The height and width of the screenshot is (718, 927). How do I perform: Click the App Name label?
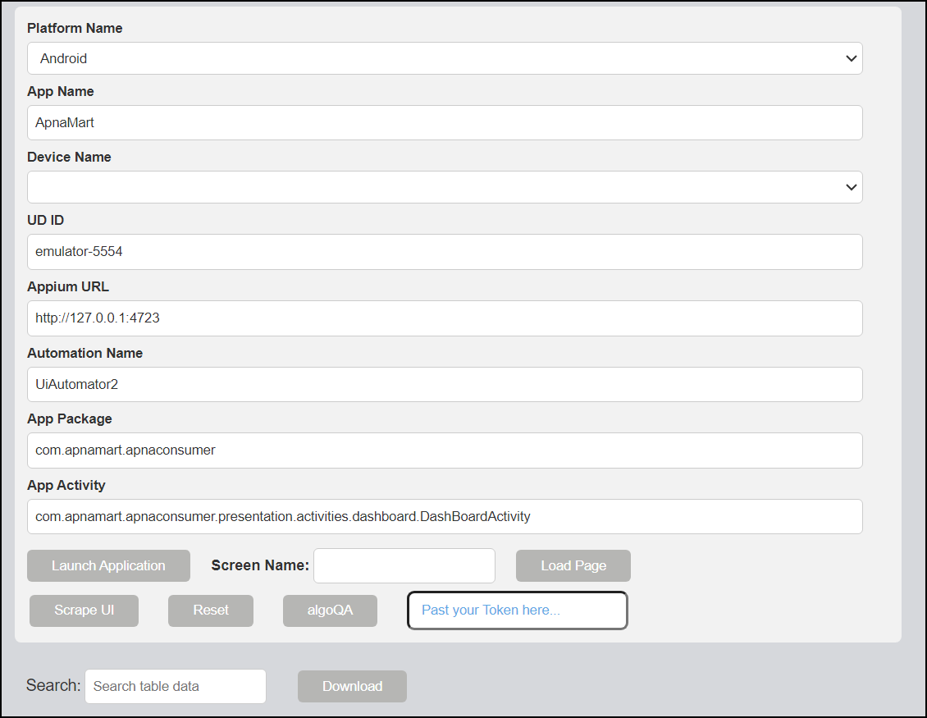point(61,92)
